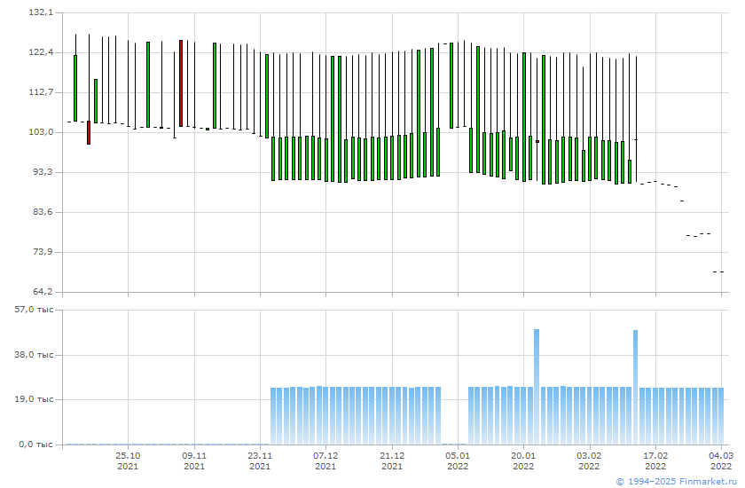The image size is (745, 488).
Task: Click the 21.12 2021 date label
Action: click(392, 460)
